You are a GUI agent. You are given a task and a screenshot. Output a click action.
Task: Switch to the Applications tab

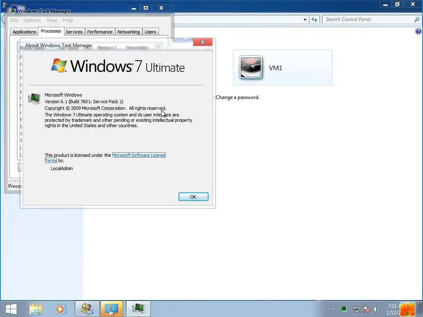(24, 32)
